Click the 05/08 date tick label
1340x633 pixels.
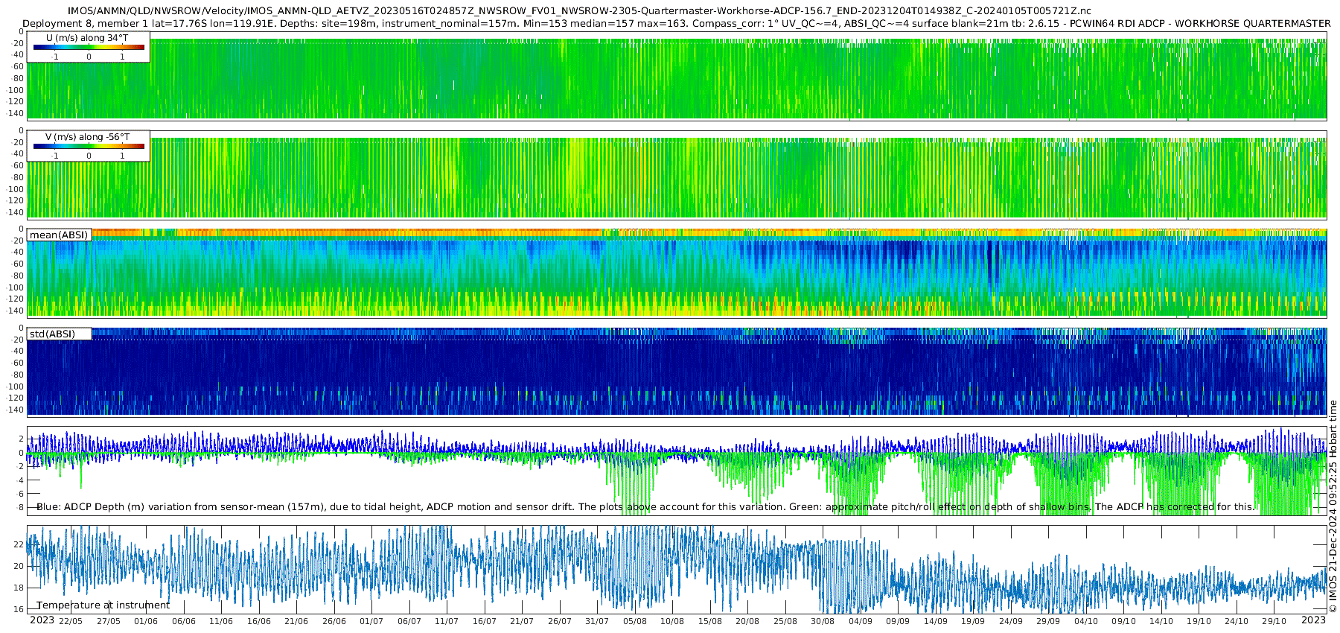(635, 621)
